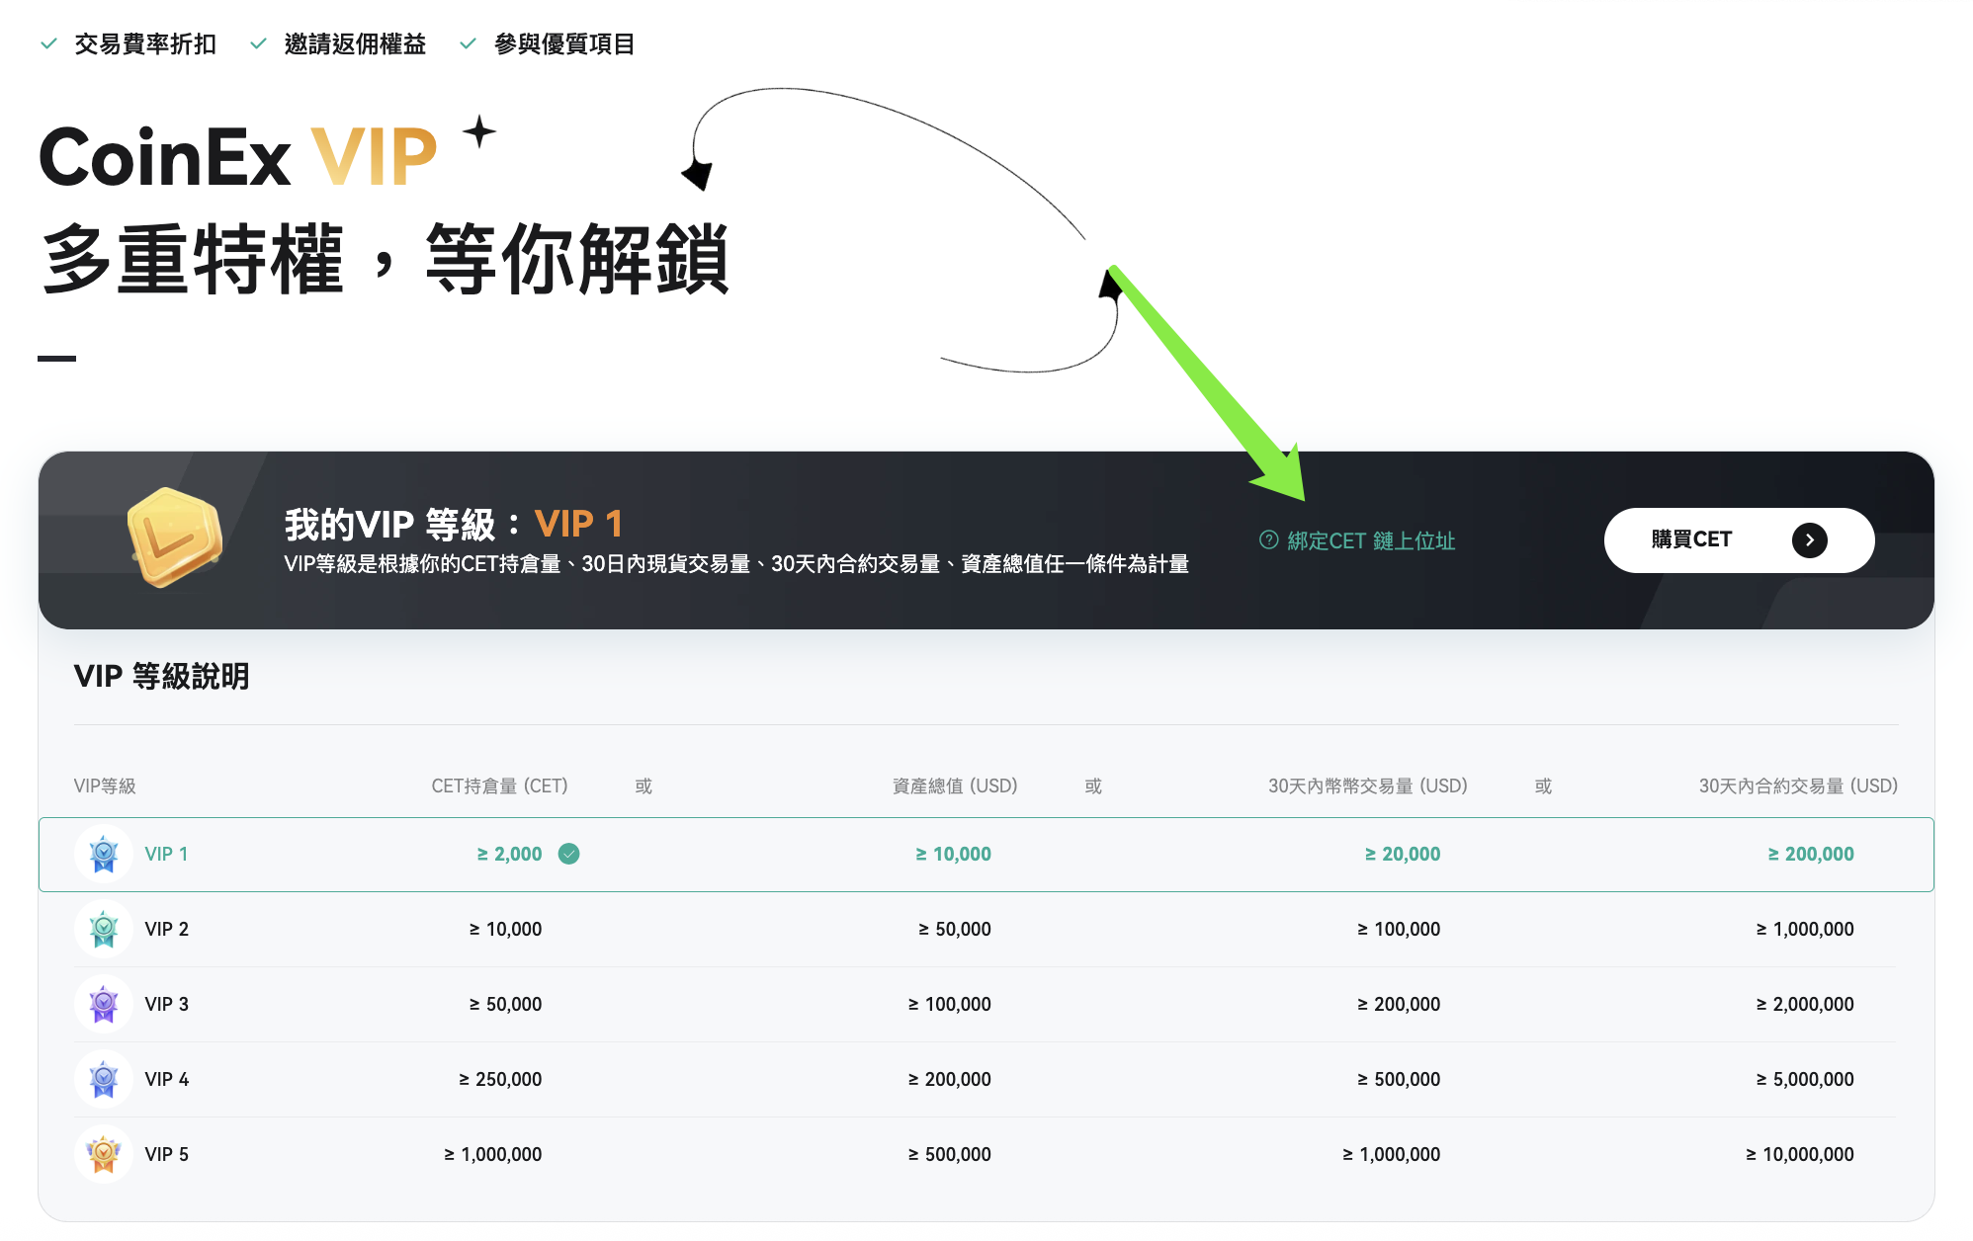Viewport: 1973px width, 1241px height.
Task: Click the 交易費率折扣 benefit label
Action: tap(145, 43)
